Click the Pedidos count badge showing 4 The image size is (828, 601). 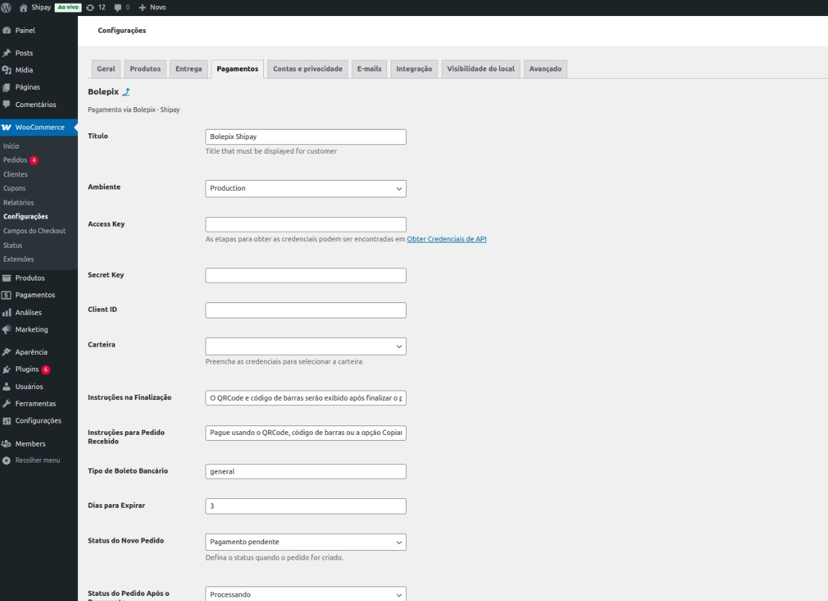(34, 160)
